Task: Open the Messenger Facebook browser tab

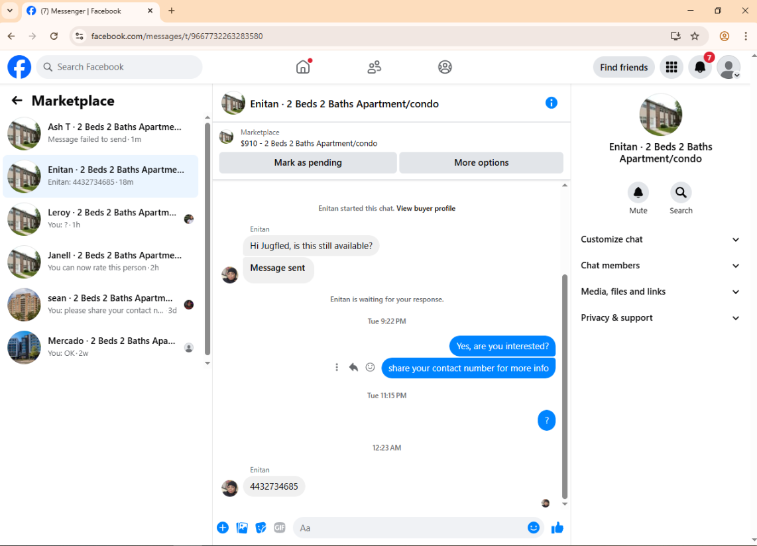Action: coord(89,11)
